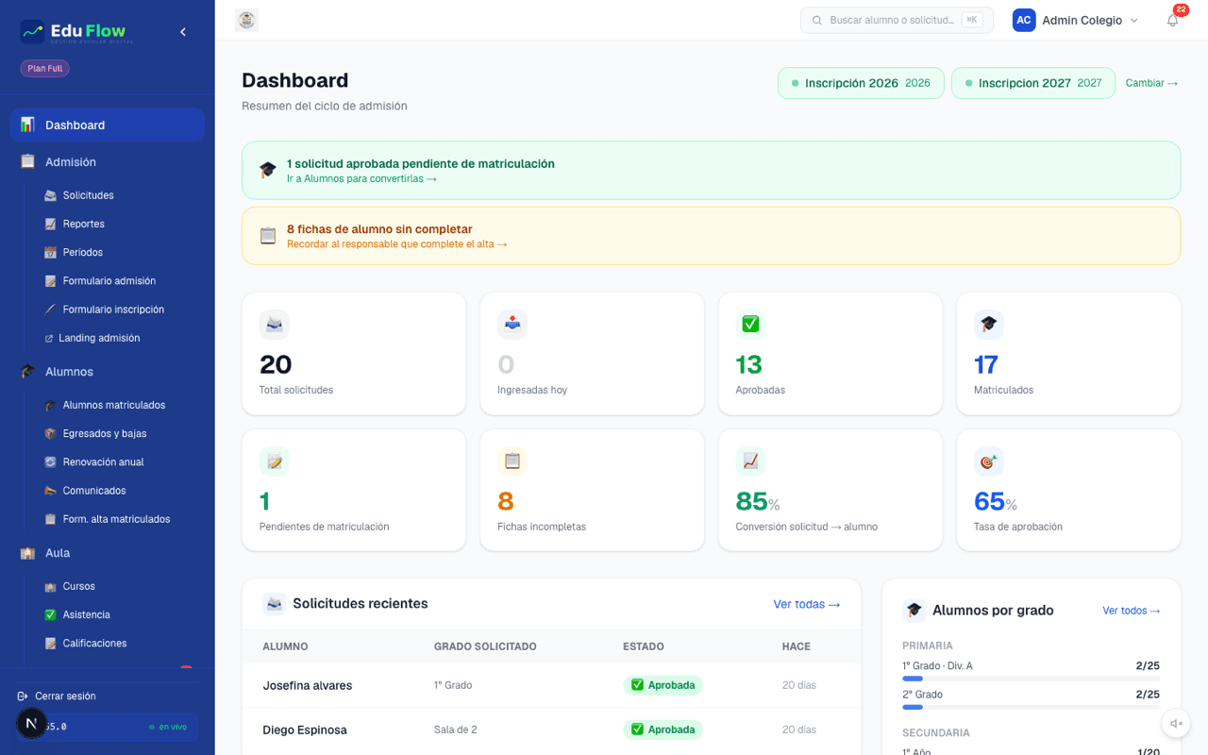
Task: Click the Josefina alvares row name
Action: pos(308,685)
